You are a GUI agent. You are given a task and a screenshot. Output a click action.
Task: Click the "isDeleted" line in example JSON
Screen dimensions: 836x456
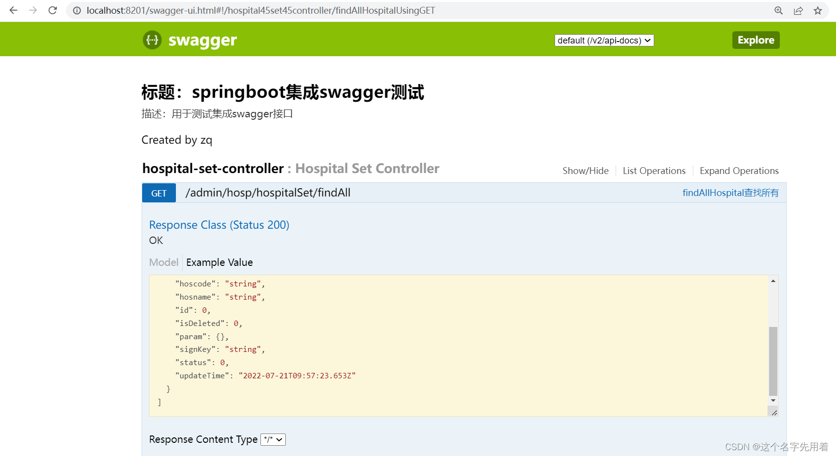tap(209, 323)
